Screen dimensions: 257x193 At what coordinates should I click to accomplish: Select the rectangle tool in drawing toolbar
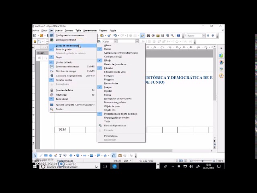pos(46,155)
